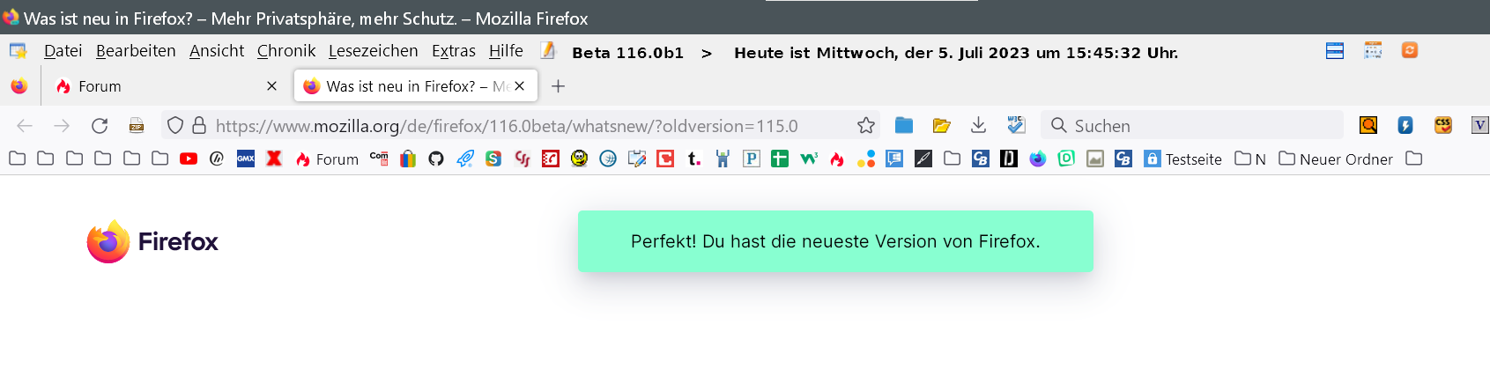Open the GitHub bookmark
Viewport: 1490px width, 369px height.
pos(436,159)
